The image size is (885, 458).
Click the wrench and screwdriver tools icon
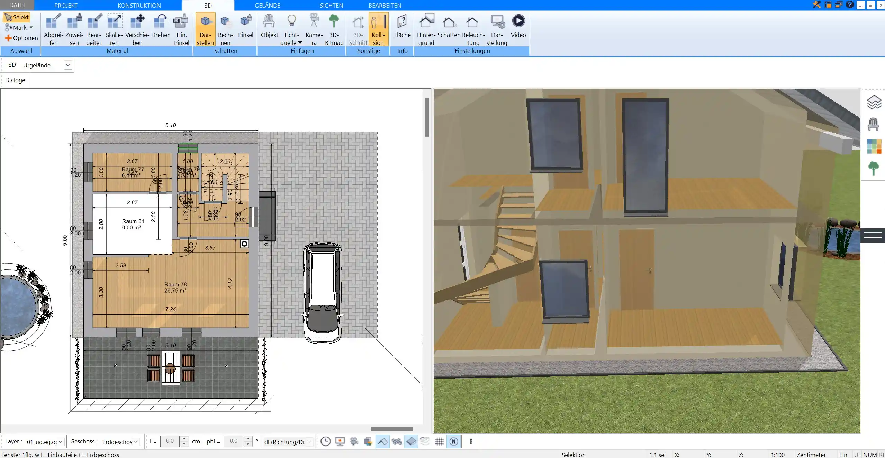[x=817, y=5]
